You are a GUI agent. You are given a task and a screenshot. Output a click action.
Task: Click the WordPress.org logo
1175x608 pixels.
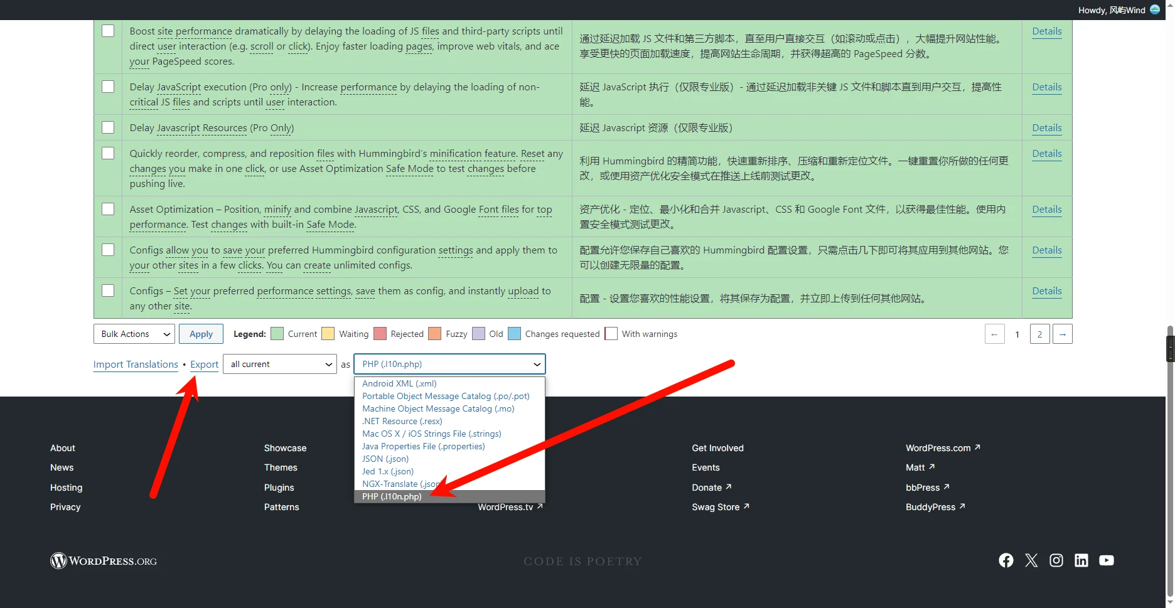(104, 561)
